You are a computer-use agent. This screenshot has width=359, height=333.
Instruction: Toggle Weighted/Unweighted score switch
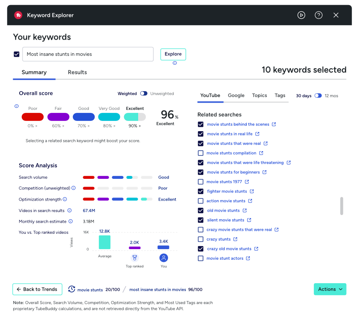144,94
